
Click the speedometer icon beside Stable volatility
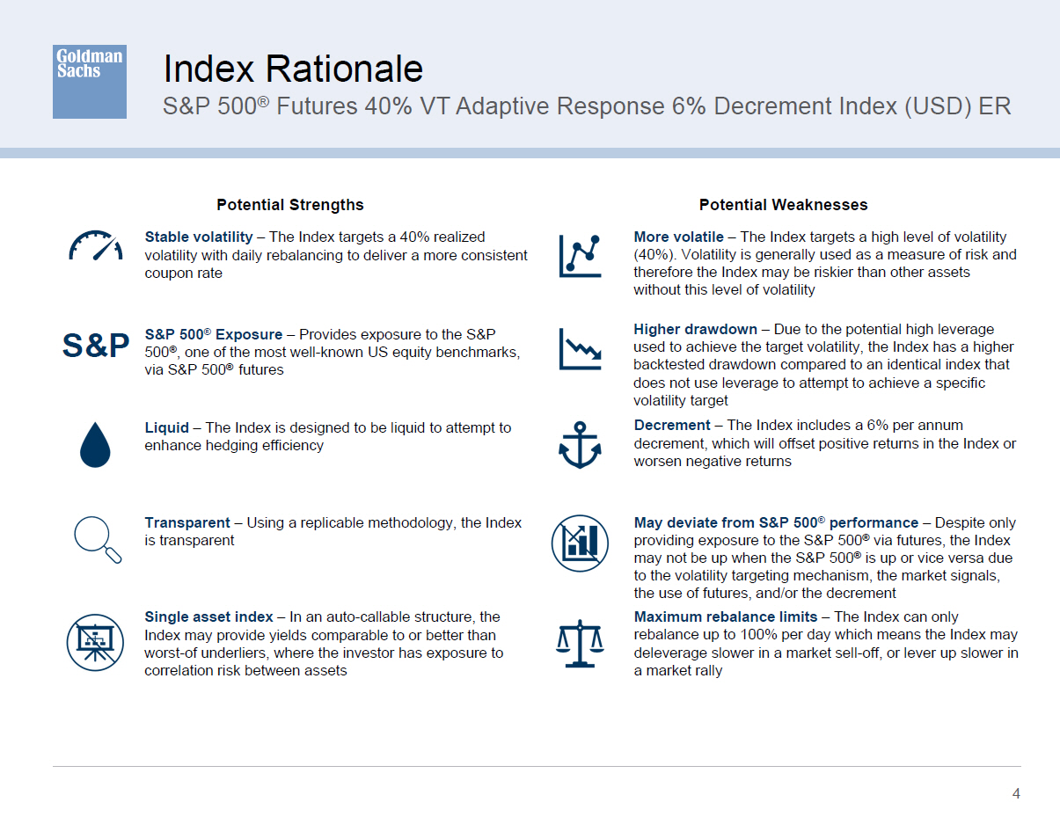coord(95,246)
